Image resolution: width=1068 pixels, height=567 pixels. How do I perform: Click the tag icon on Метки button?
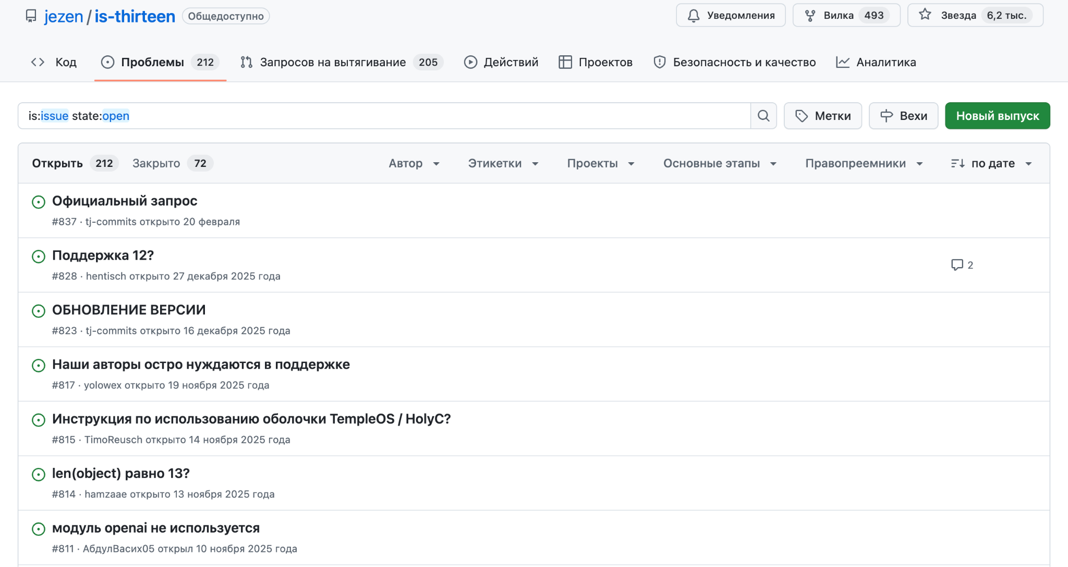tap(802, 115)
